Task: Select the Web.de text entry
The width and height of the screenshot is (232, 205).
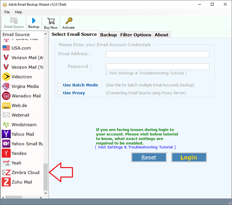Action: click(x=19, y=105)
